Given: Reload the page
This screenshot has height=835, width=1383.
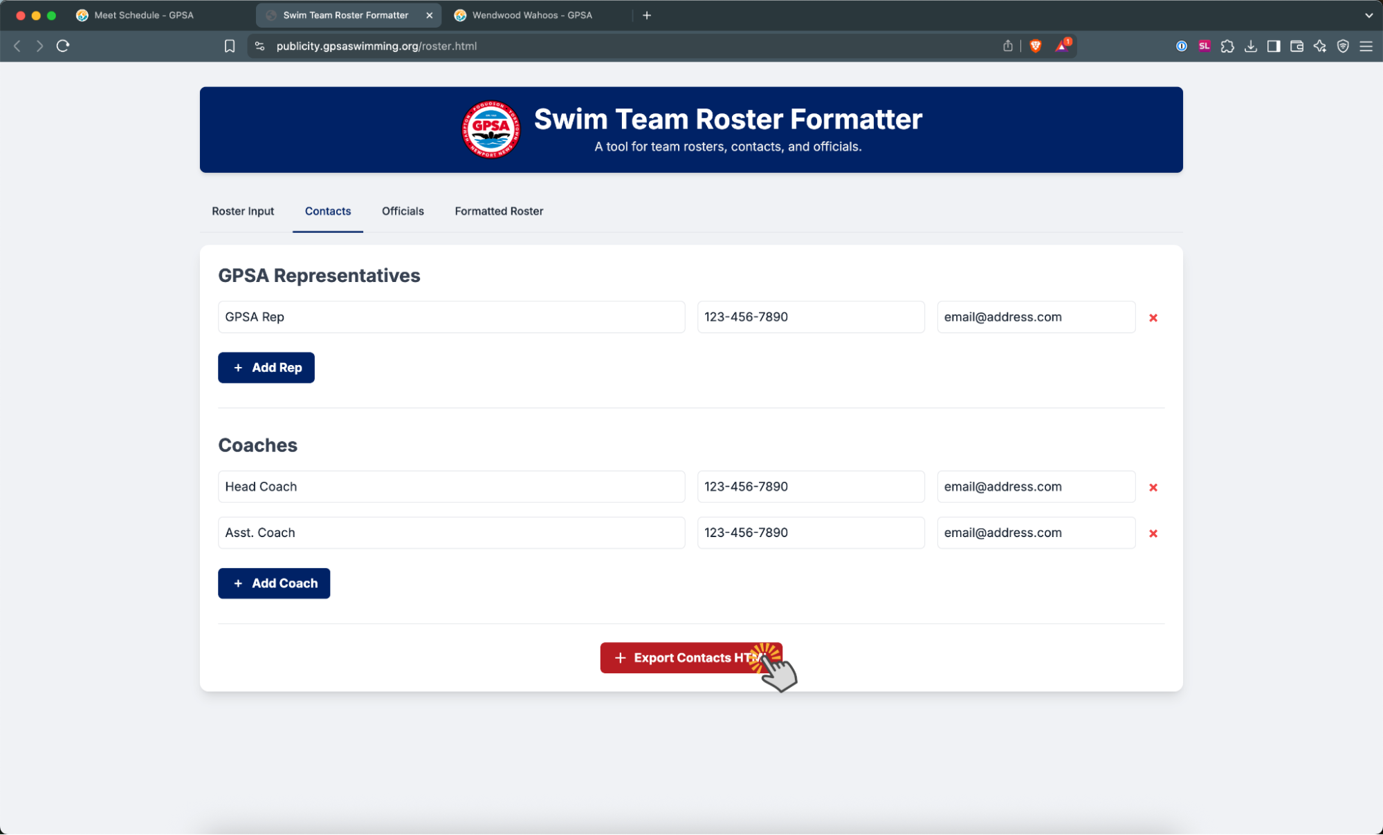Looking at the screenshot, I should (63, 46).
